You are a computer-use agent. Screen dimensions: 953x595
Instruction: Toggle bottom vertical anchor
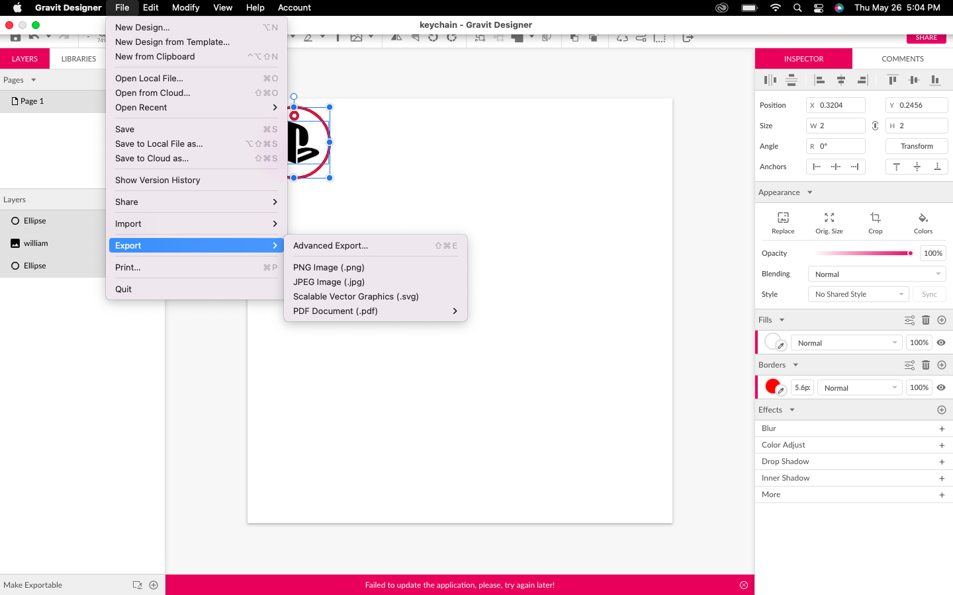click(937, 167)
